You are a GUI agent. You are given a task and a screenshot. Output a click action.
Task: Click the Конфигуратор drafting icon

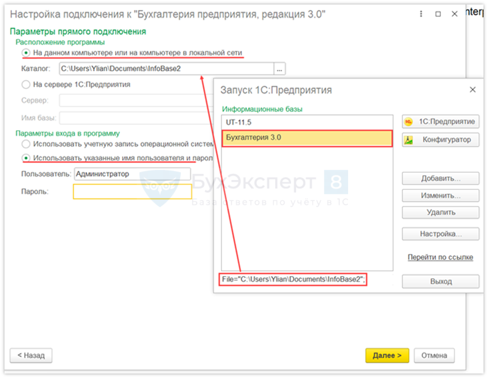pos(408,140)
